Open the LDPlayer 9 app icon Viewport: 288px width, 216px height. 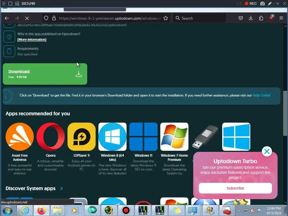coord(82,137)
